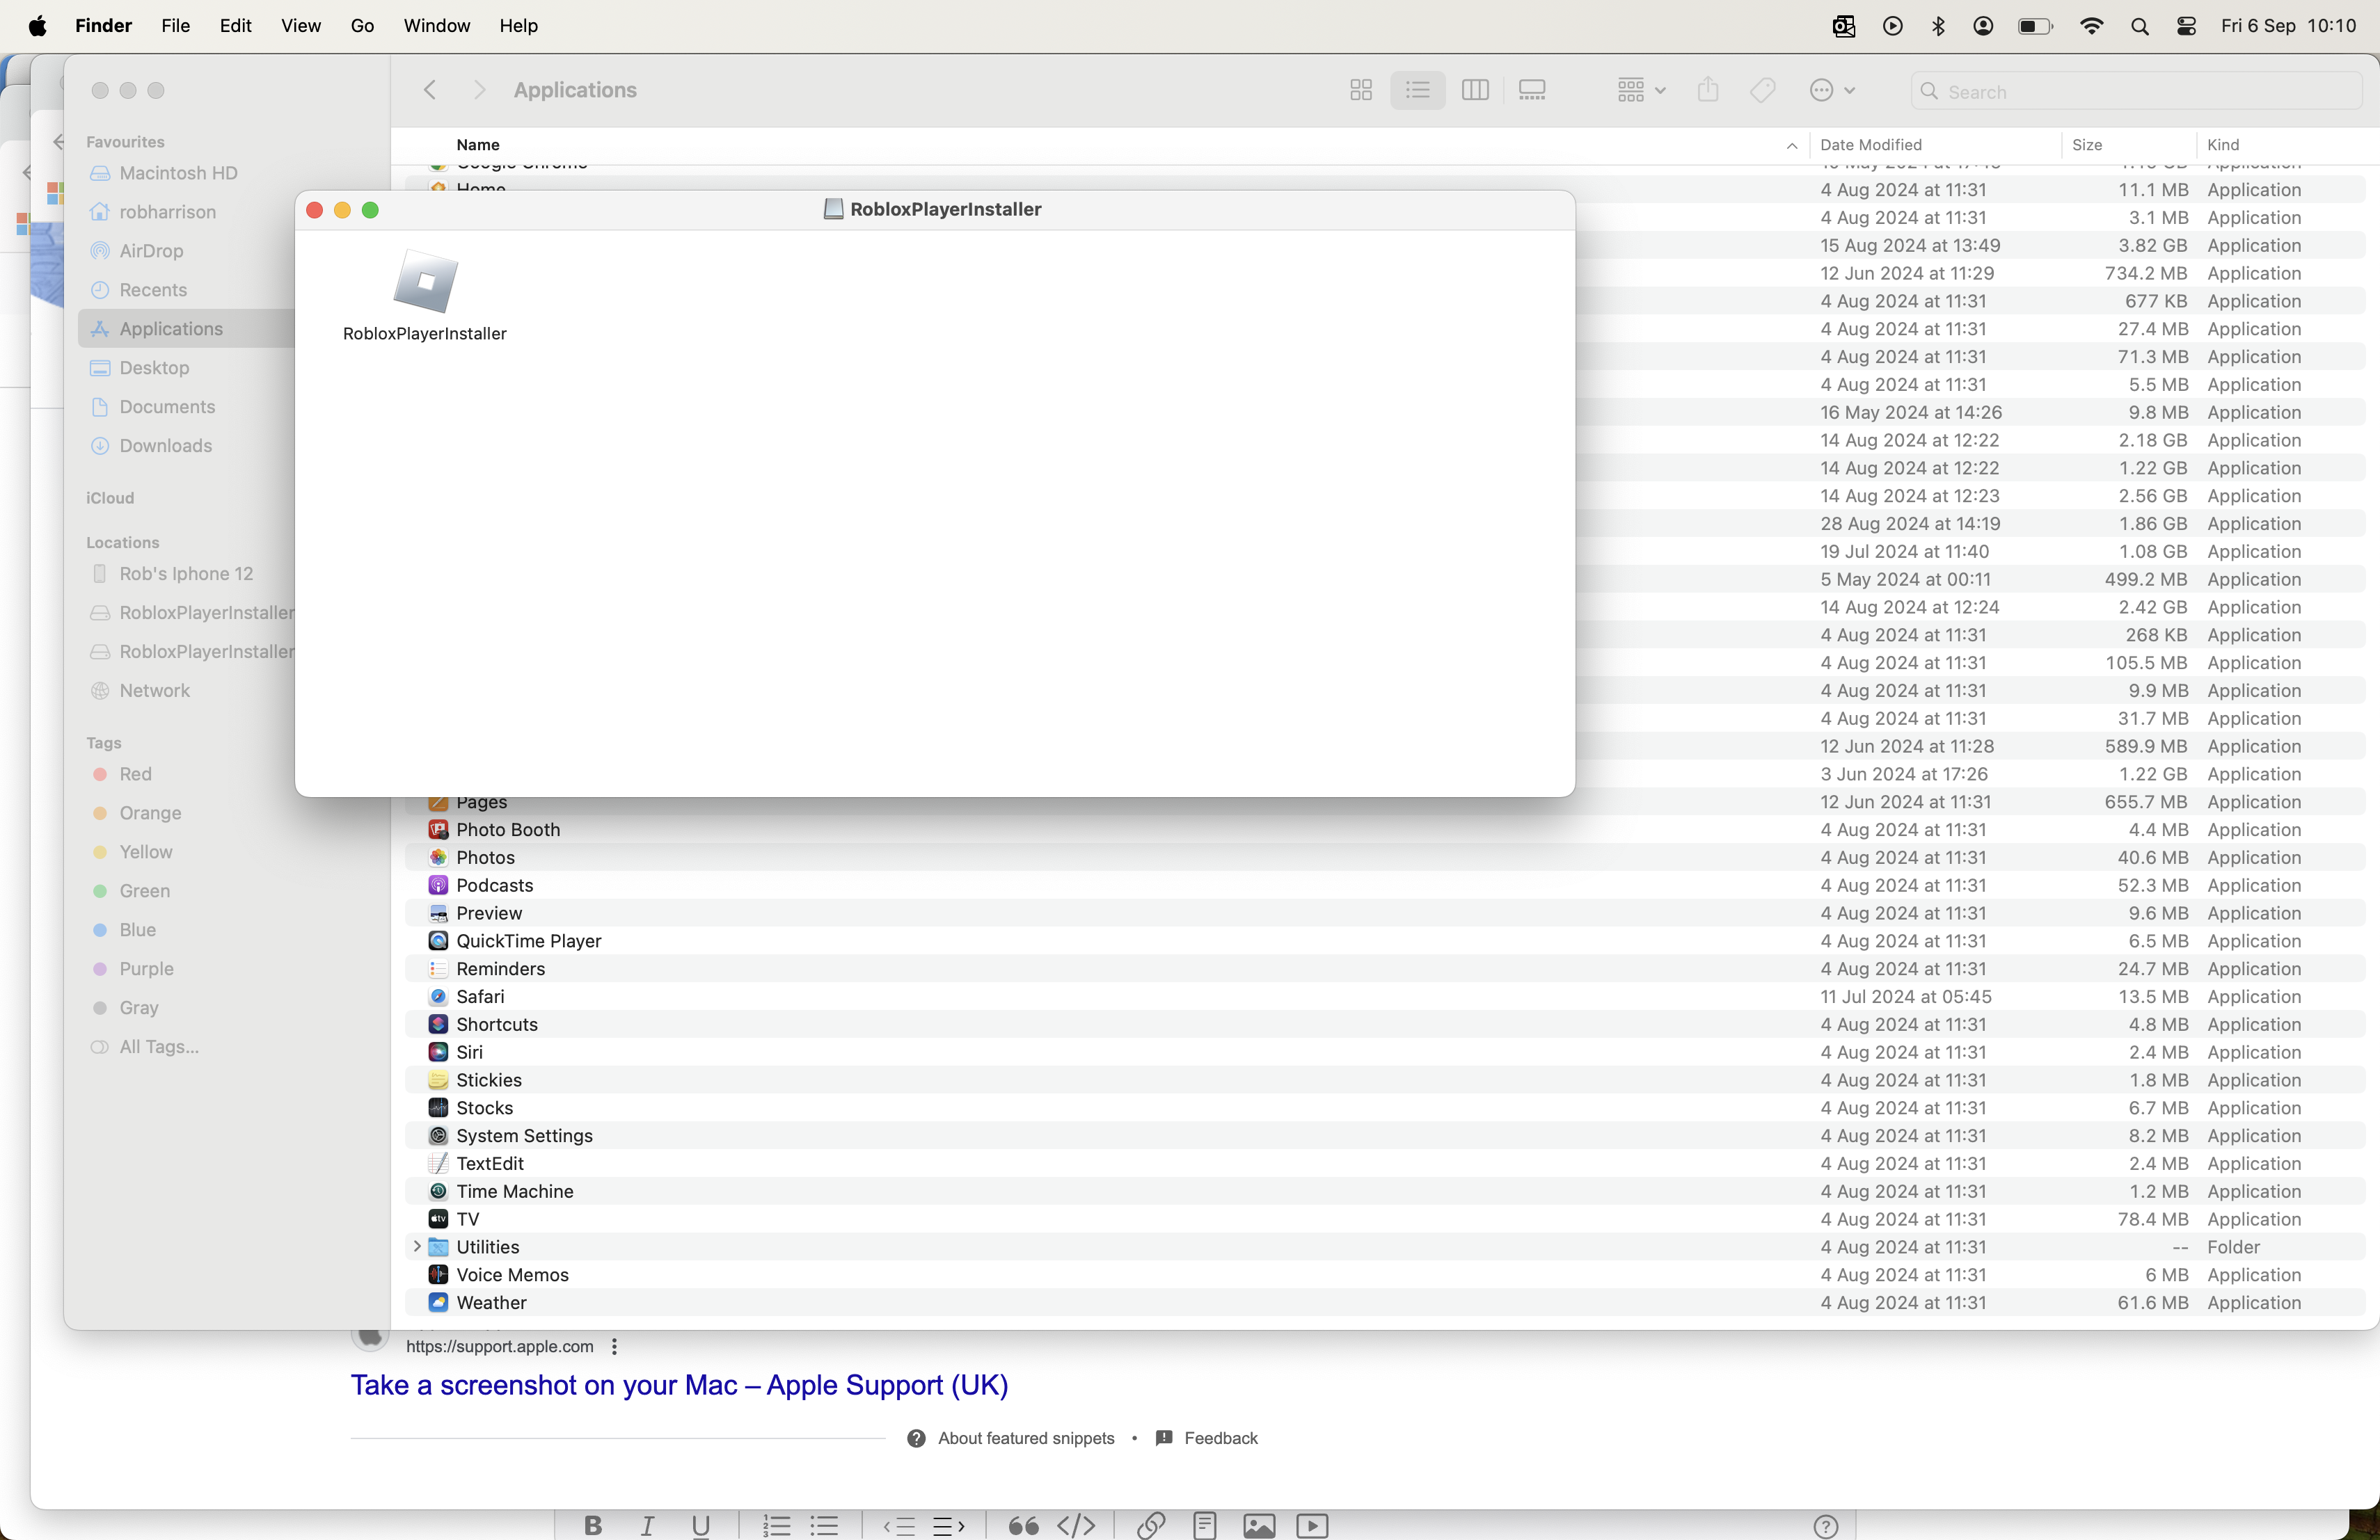Click the Edit Tags toolbar icon
The width and height of the screenshot is (2380, 1540).
click(1762, 91)
